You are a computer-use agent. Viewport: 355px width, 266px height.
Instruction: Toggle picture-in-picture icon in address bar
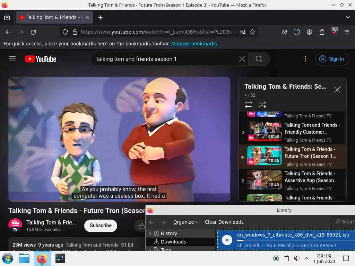tap(242, 32)
